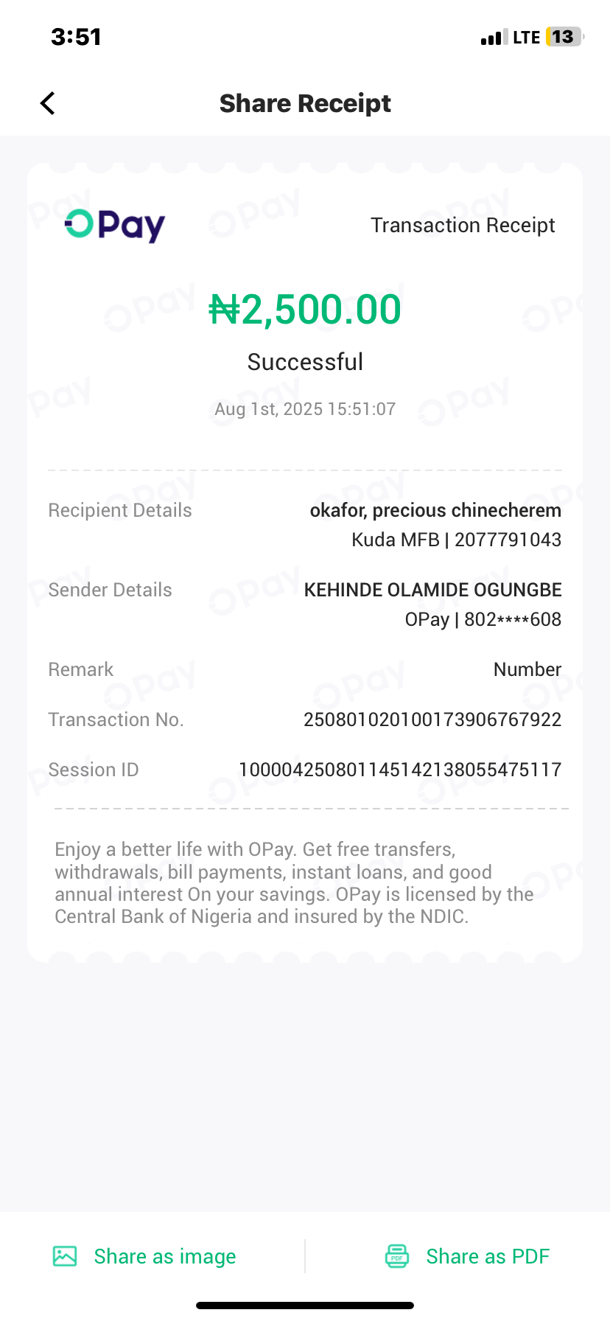Tap the image icon beside Share as image

tap(65, 1256)
